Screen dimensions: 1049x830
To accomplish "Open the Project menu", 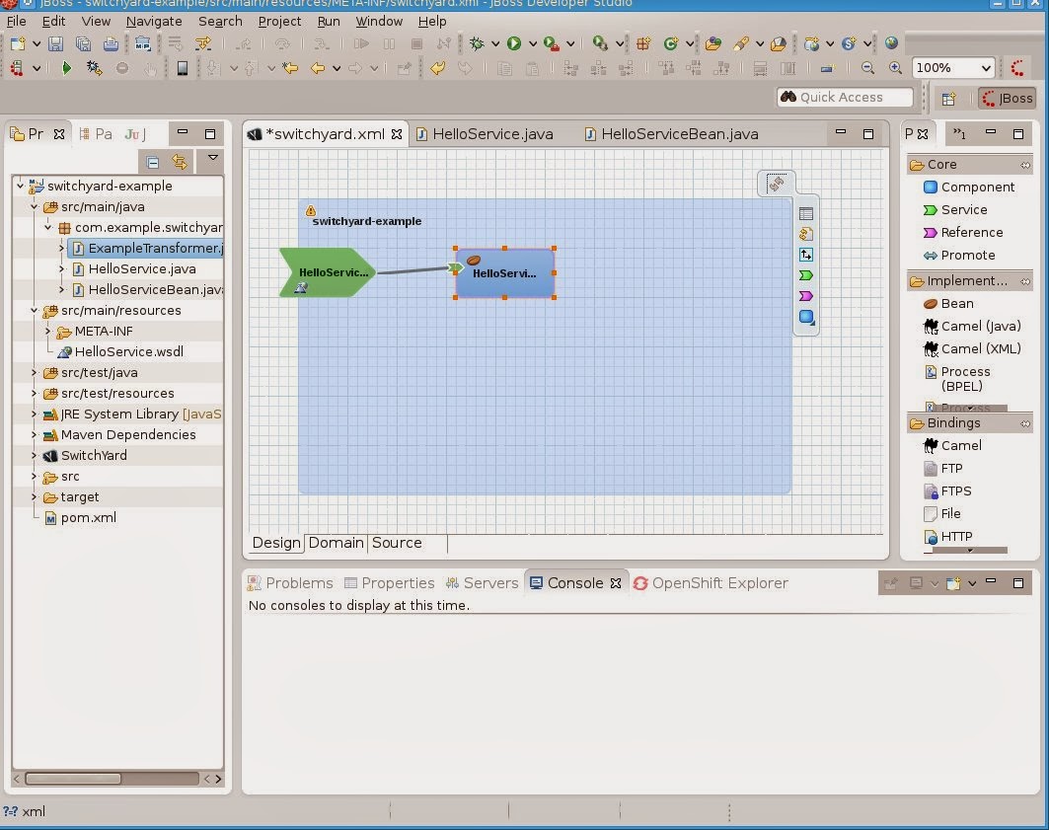I will pos(279,22).
